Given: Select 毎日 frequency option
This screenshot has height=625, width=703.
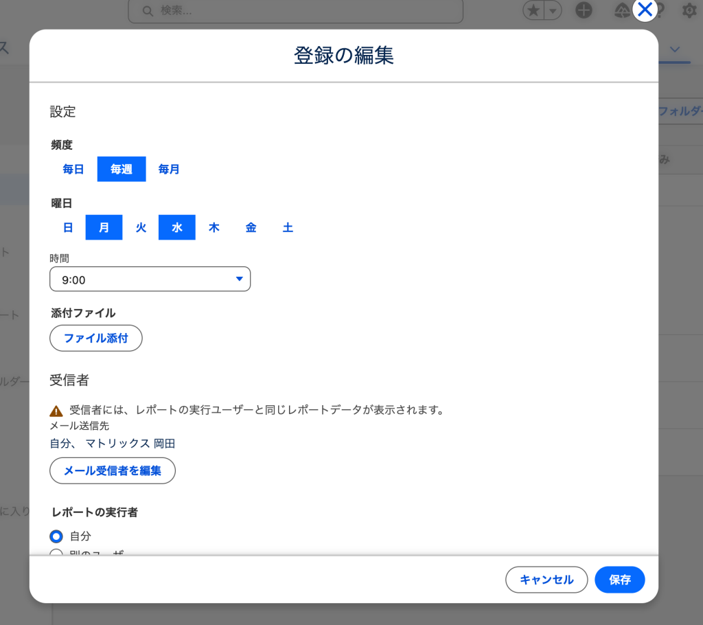Looking at the screenshot, I should (73, 169).
